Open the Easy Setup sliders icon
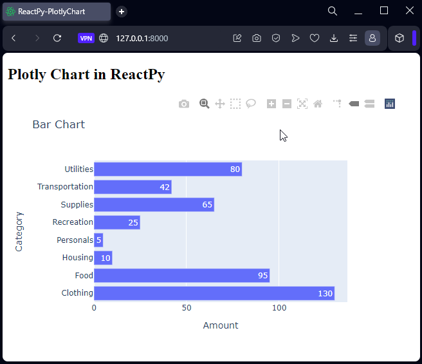Image resolution: width=422 pixels, height=364 pixels. pyautogui.click(x=353, y=38)
